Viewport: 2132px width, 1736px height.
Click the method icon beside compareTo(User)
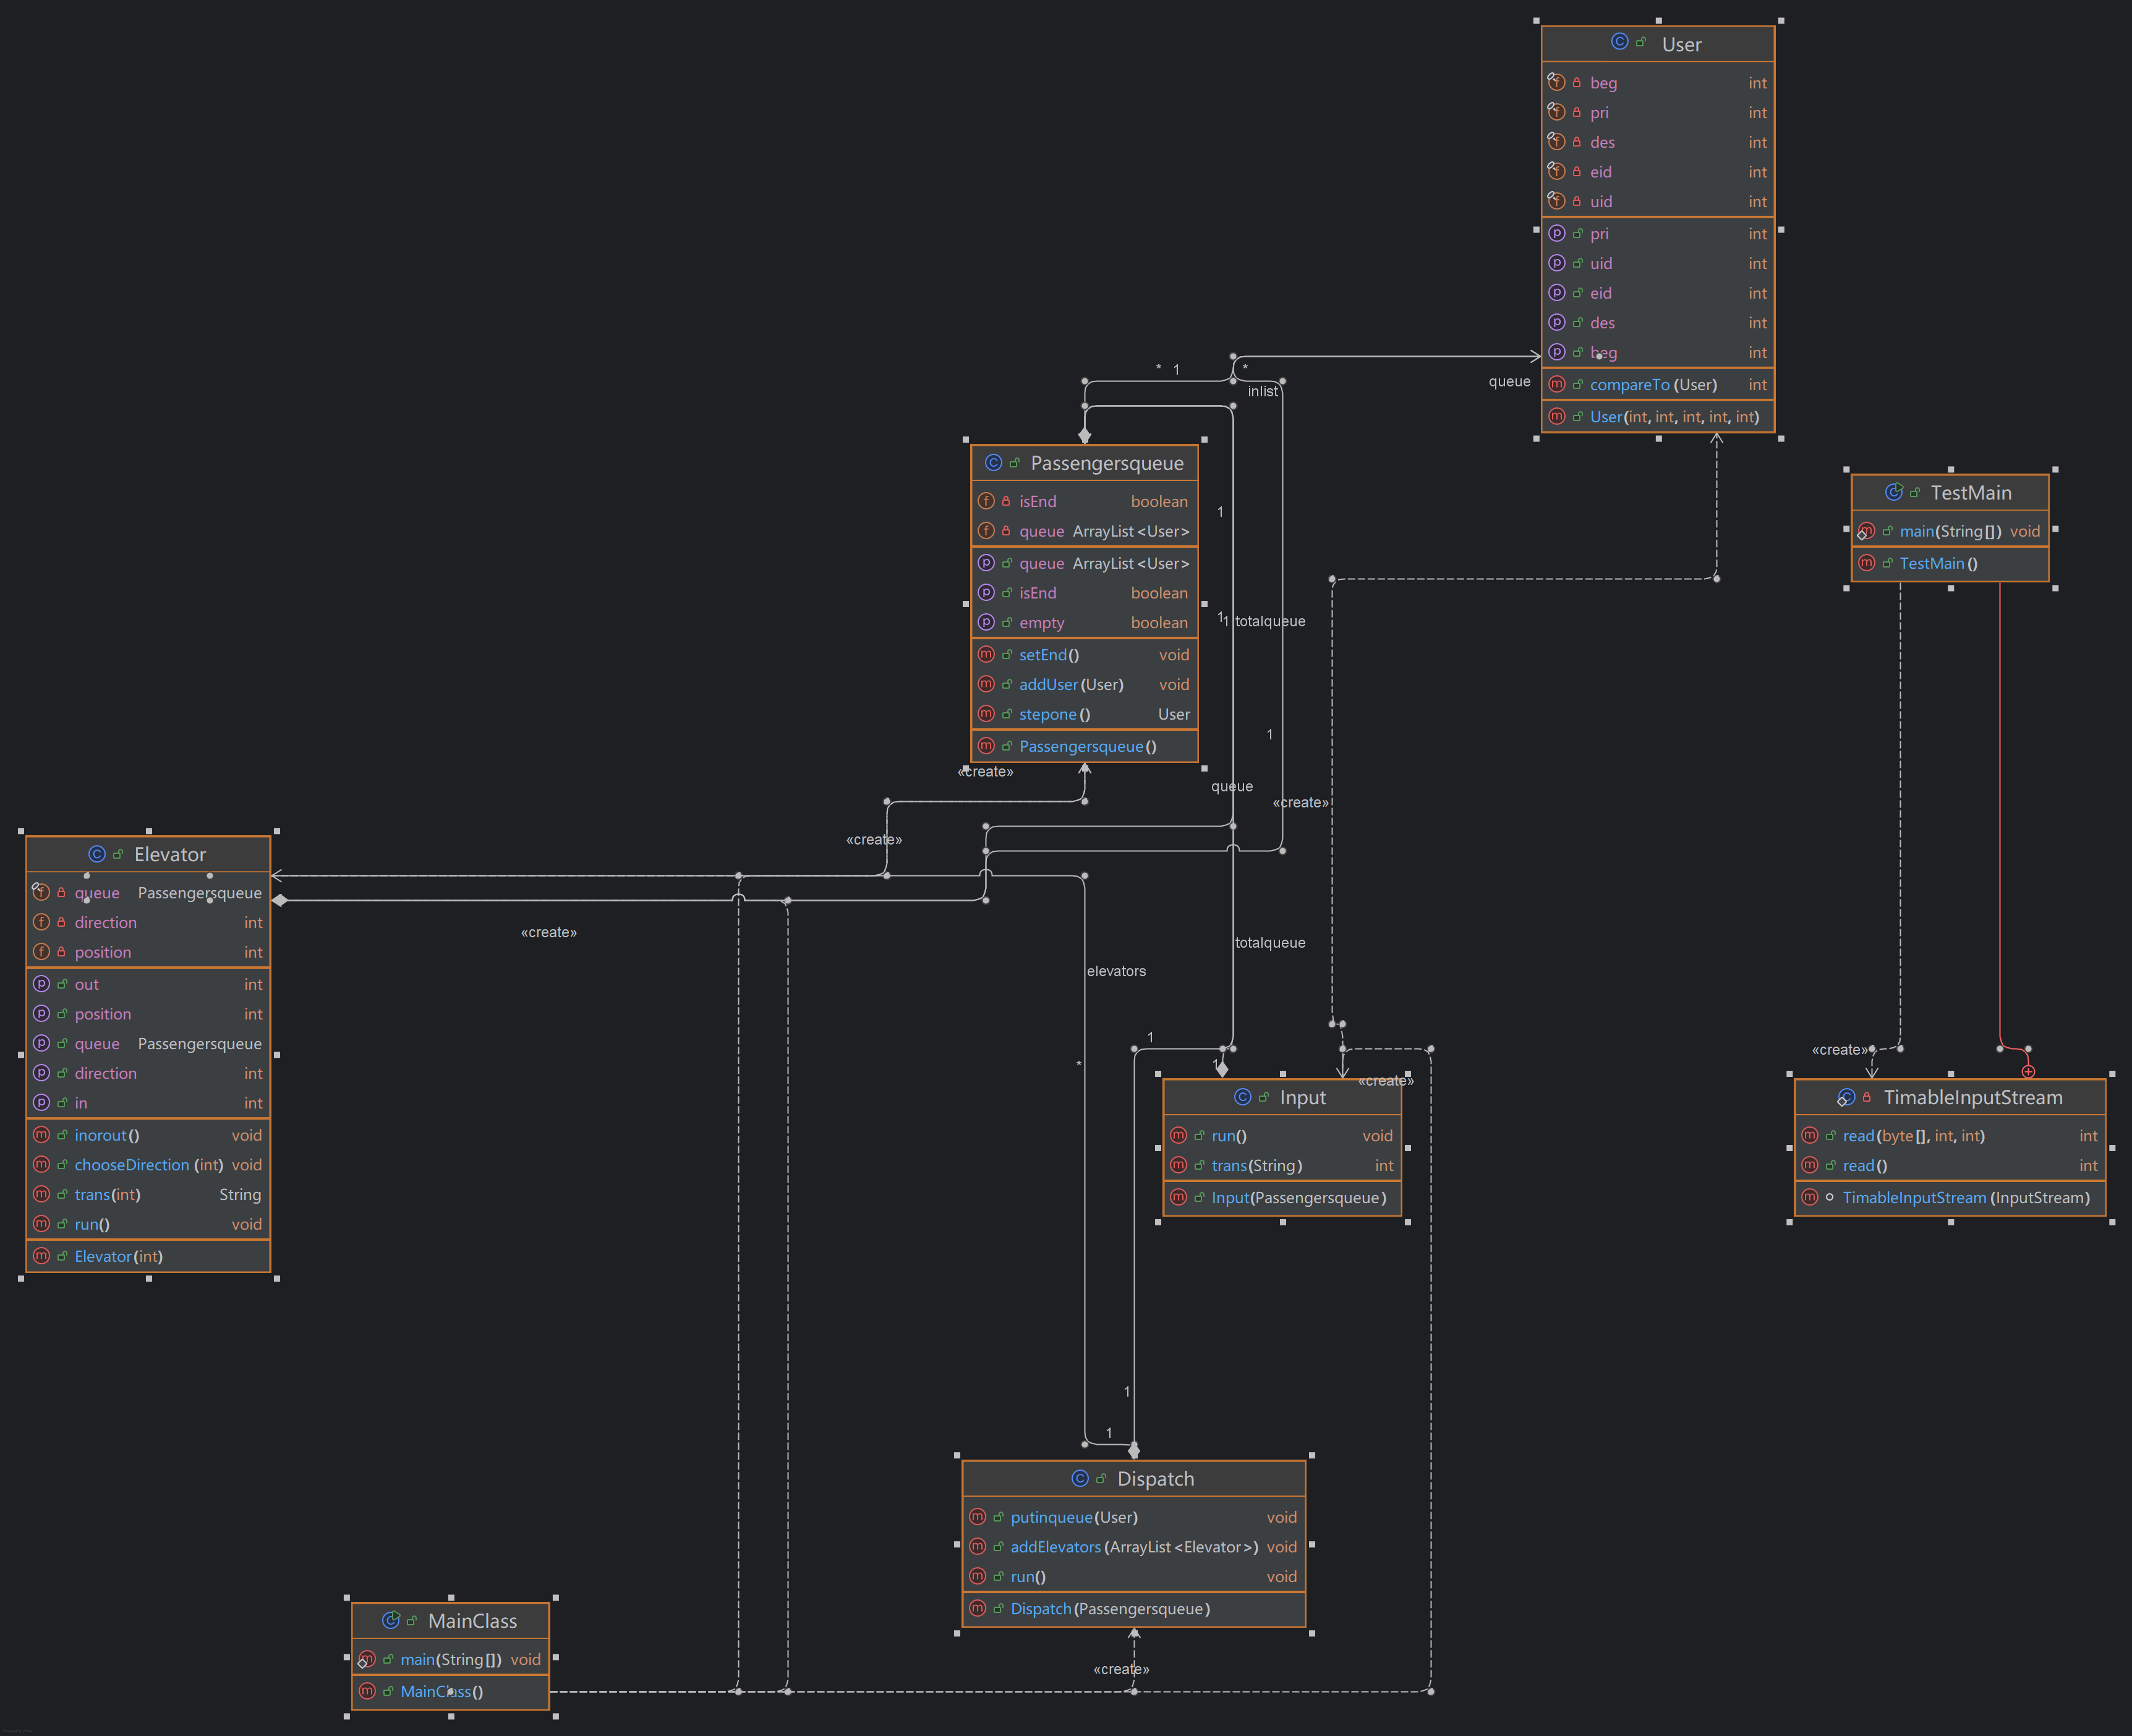[1557, 384]
